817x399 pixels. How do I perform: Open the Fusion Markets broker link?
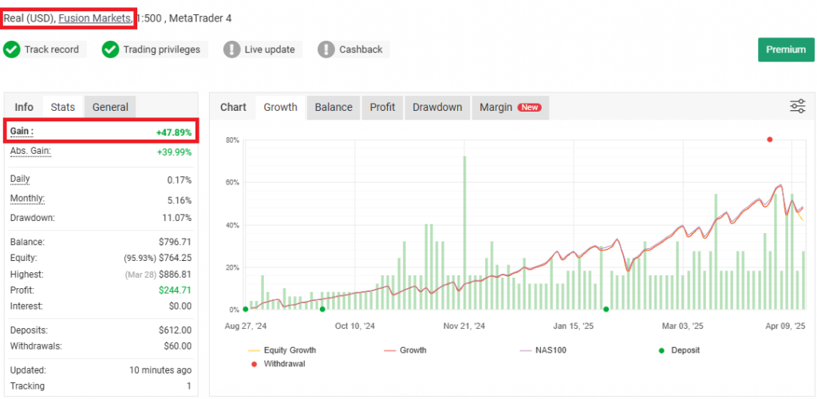[x=96, y=18]
